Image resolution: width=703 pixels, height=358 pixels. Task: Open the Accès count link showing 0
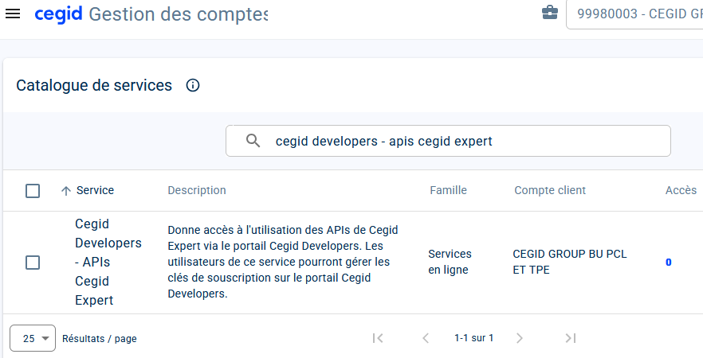pyautogui.click(x=669, y=263)
